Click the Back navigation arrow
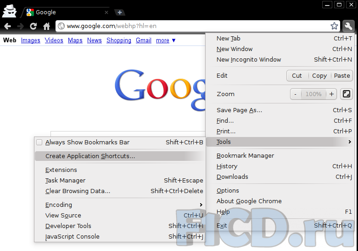The image size is (358, 251). pos(7,26)
